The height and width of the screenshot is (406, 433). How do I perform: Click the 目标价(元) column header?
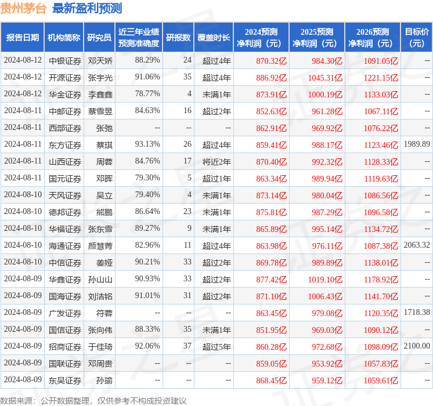(416, 37)
